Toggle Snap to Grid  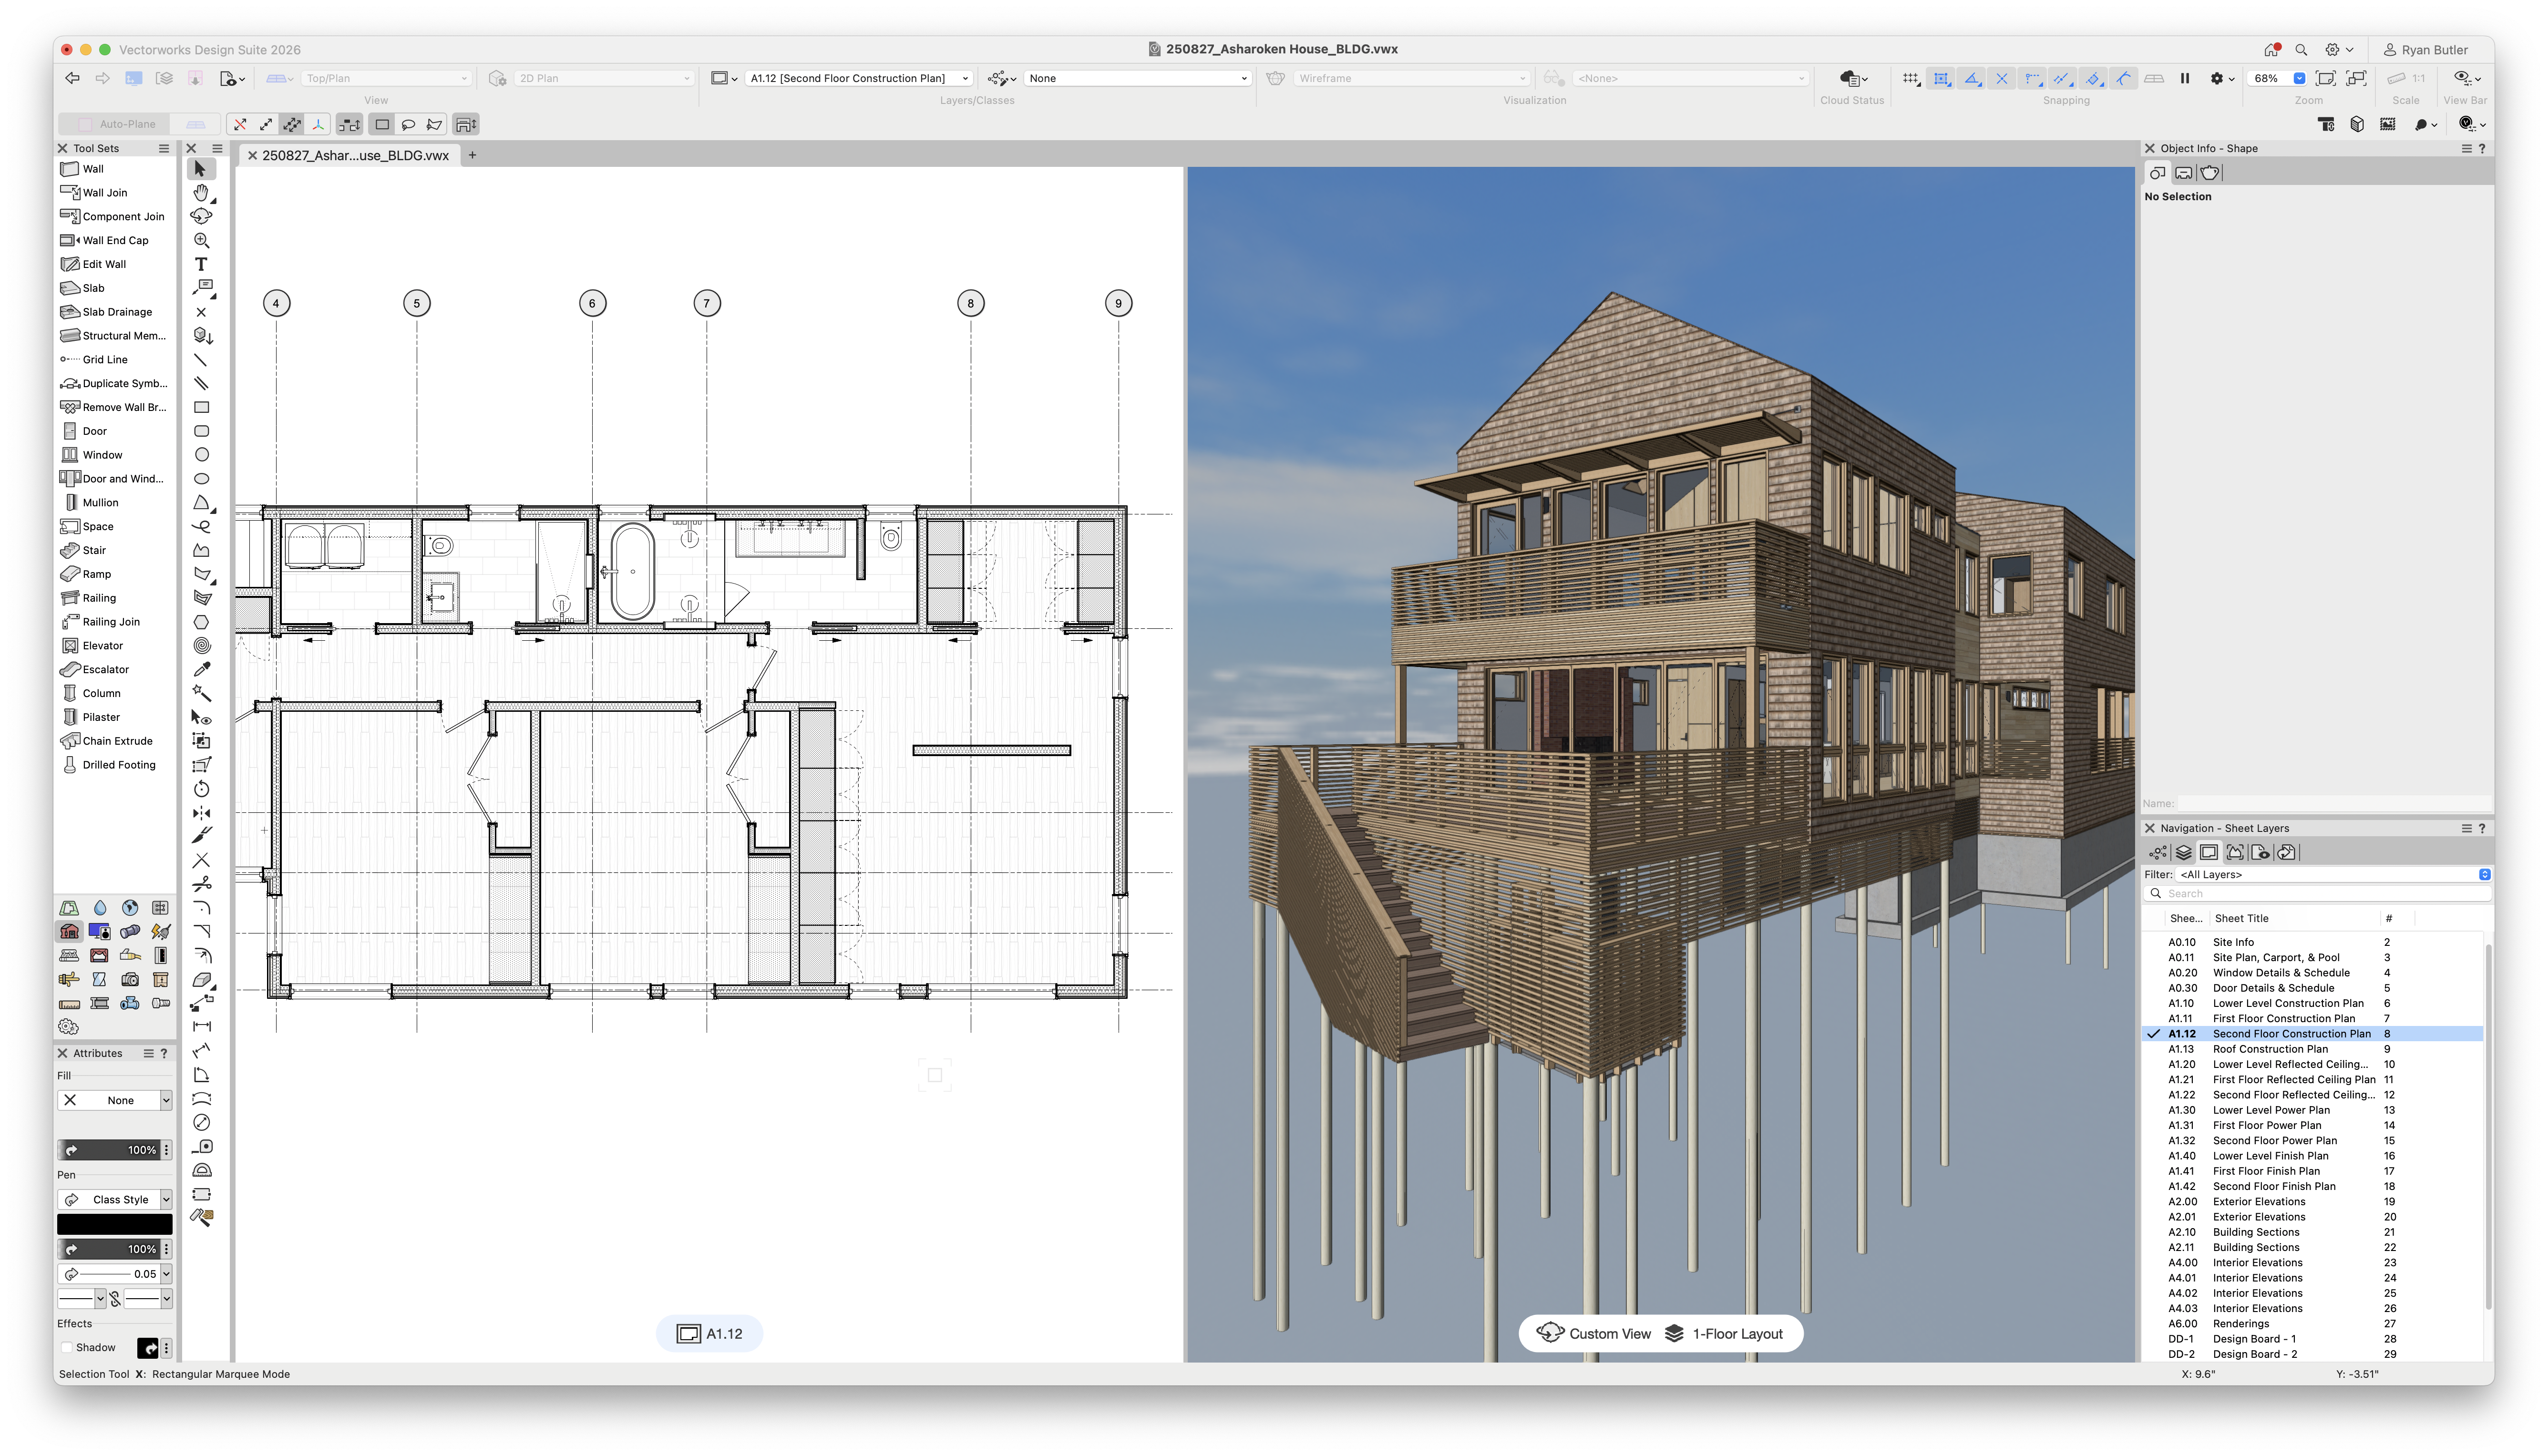(1911, 78)
